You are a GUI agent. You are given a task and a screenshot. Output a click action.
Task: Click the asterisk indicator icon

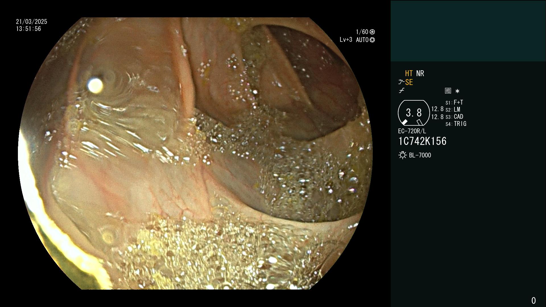coord(457,91)
